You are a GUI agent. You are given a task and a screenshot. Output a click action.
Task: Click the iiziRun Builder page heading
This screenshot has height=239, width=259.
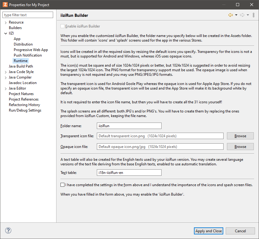[74, 15]
